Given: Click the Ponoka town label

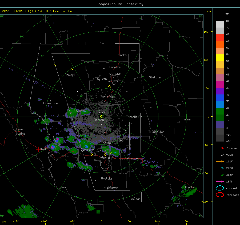Looking at the screenshot, I should [x=122, y=55].
